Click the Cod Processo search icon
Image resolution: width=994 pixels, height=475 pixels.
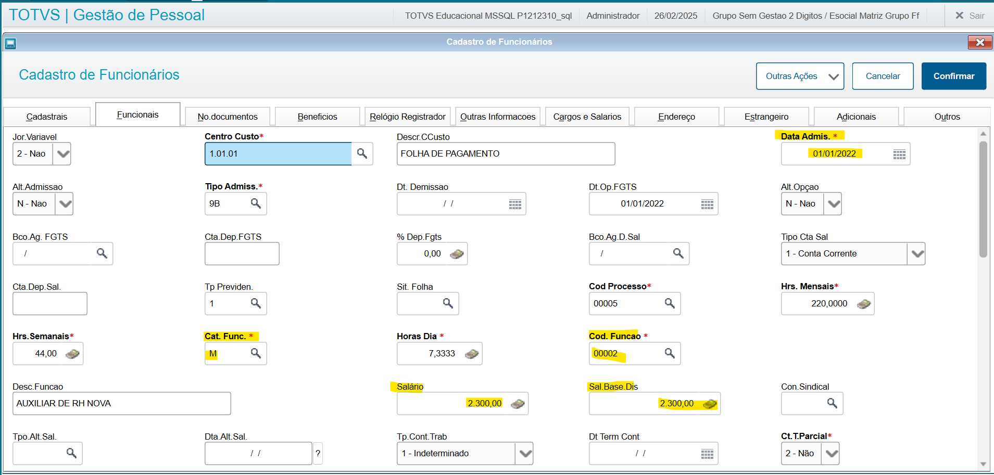click(670, 303)
